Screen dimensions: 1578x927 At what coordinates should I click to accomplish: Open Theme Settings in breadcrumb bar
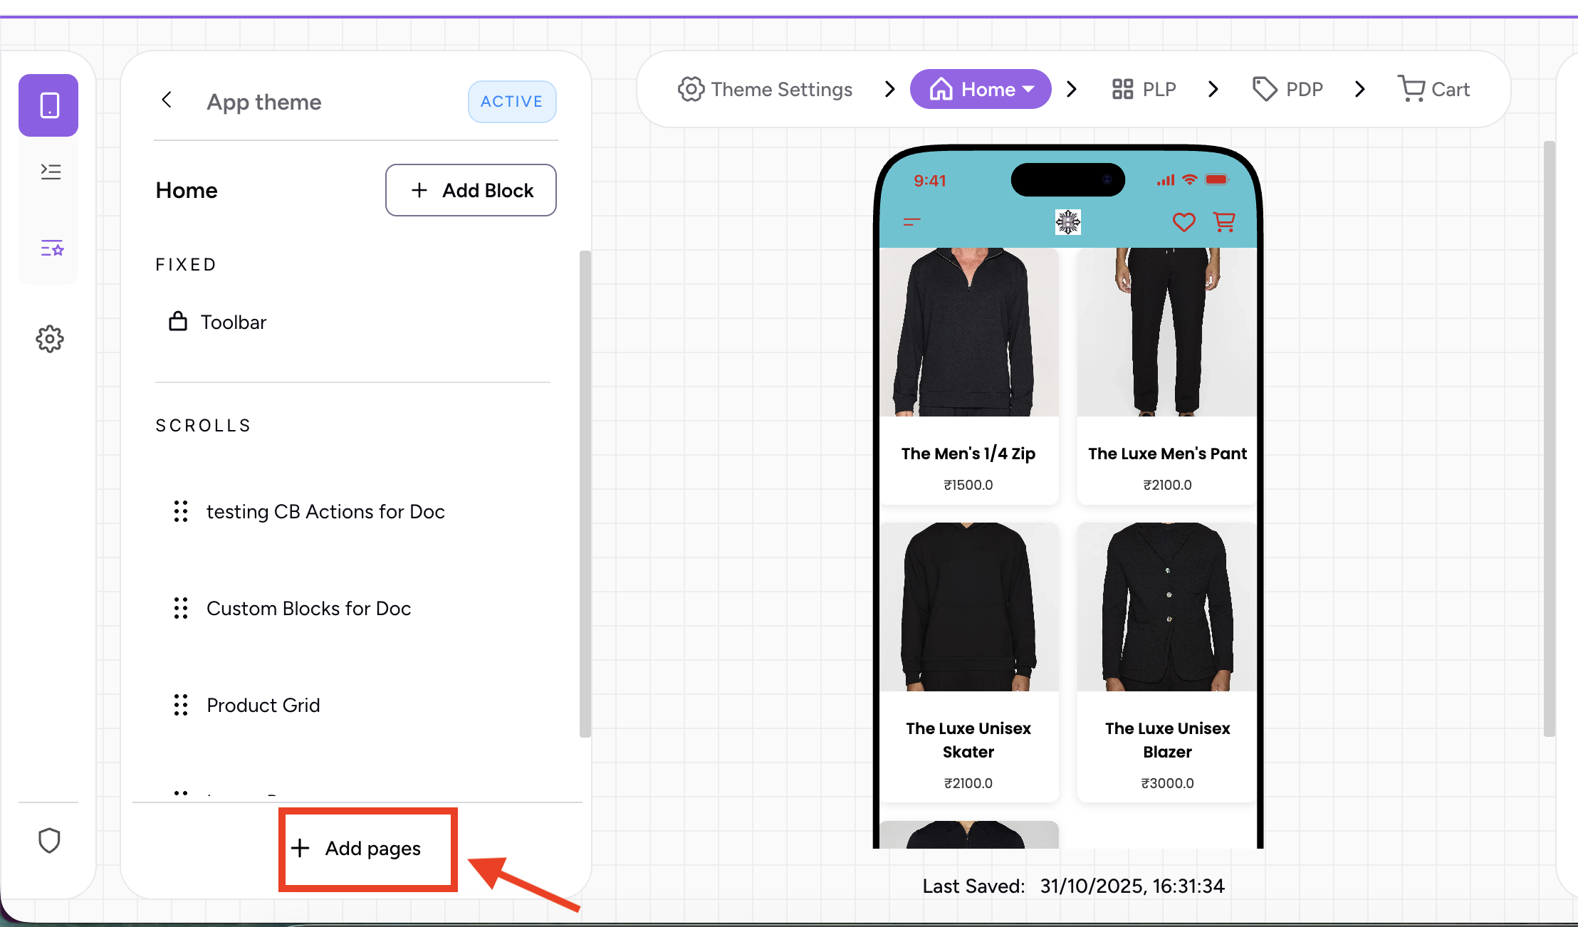[x=765, y=89]
